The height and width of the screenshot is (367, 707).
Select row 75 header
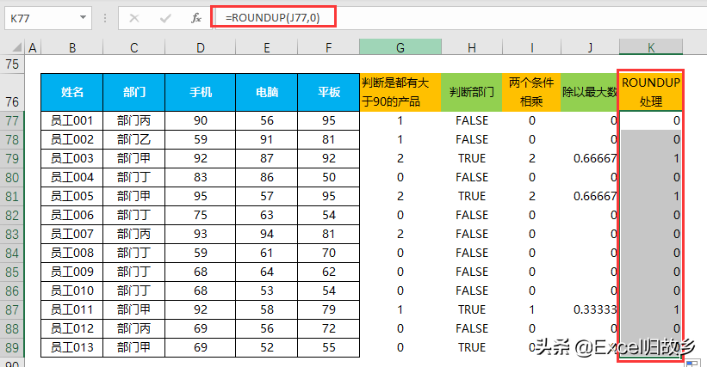click(x=12, y=64)
